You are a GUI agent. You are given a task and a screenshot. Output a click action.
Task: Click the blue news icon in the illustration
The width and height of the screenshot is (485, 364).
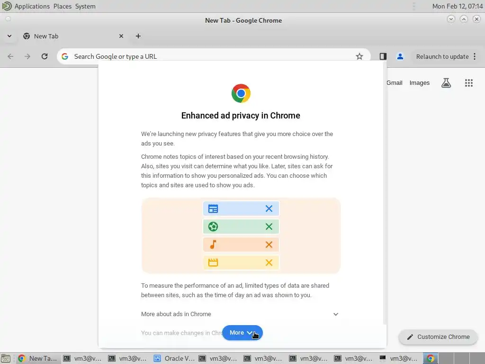click(213, 209)
